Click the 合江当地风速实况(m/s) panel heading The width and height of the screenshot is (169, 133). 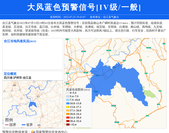tap(20, 41)
